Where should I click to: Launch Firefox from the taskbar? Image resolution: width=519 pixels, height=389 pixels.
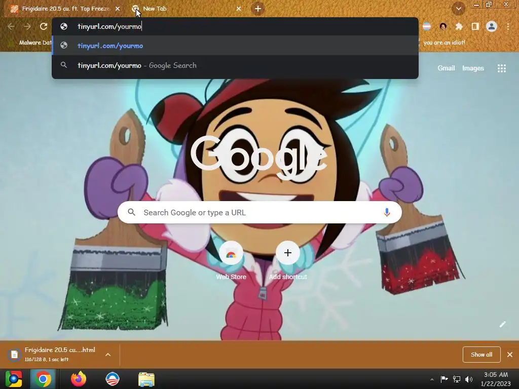pyautogui.click(x=79, y=379)
